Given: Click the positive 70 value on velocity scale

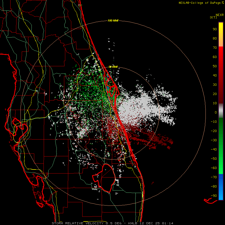Looking at the screenshot, I should pyautogui.click(x=215, y=48).
